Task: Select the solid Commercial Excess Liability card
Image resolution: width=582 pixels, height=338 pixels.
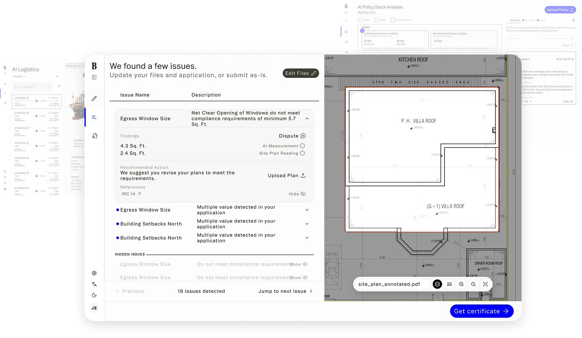Action: [x=395, y=40]
